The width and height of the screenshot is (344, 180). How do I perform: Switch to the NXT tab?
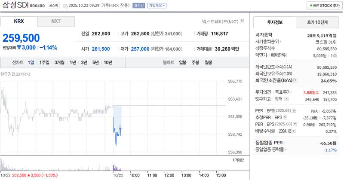[56, 21]
